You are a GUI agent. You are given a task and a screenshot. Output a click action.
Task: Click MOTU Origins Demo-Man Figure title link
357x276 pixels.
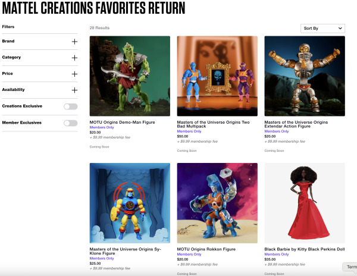click(122, 123)
